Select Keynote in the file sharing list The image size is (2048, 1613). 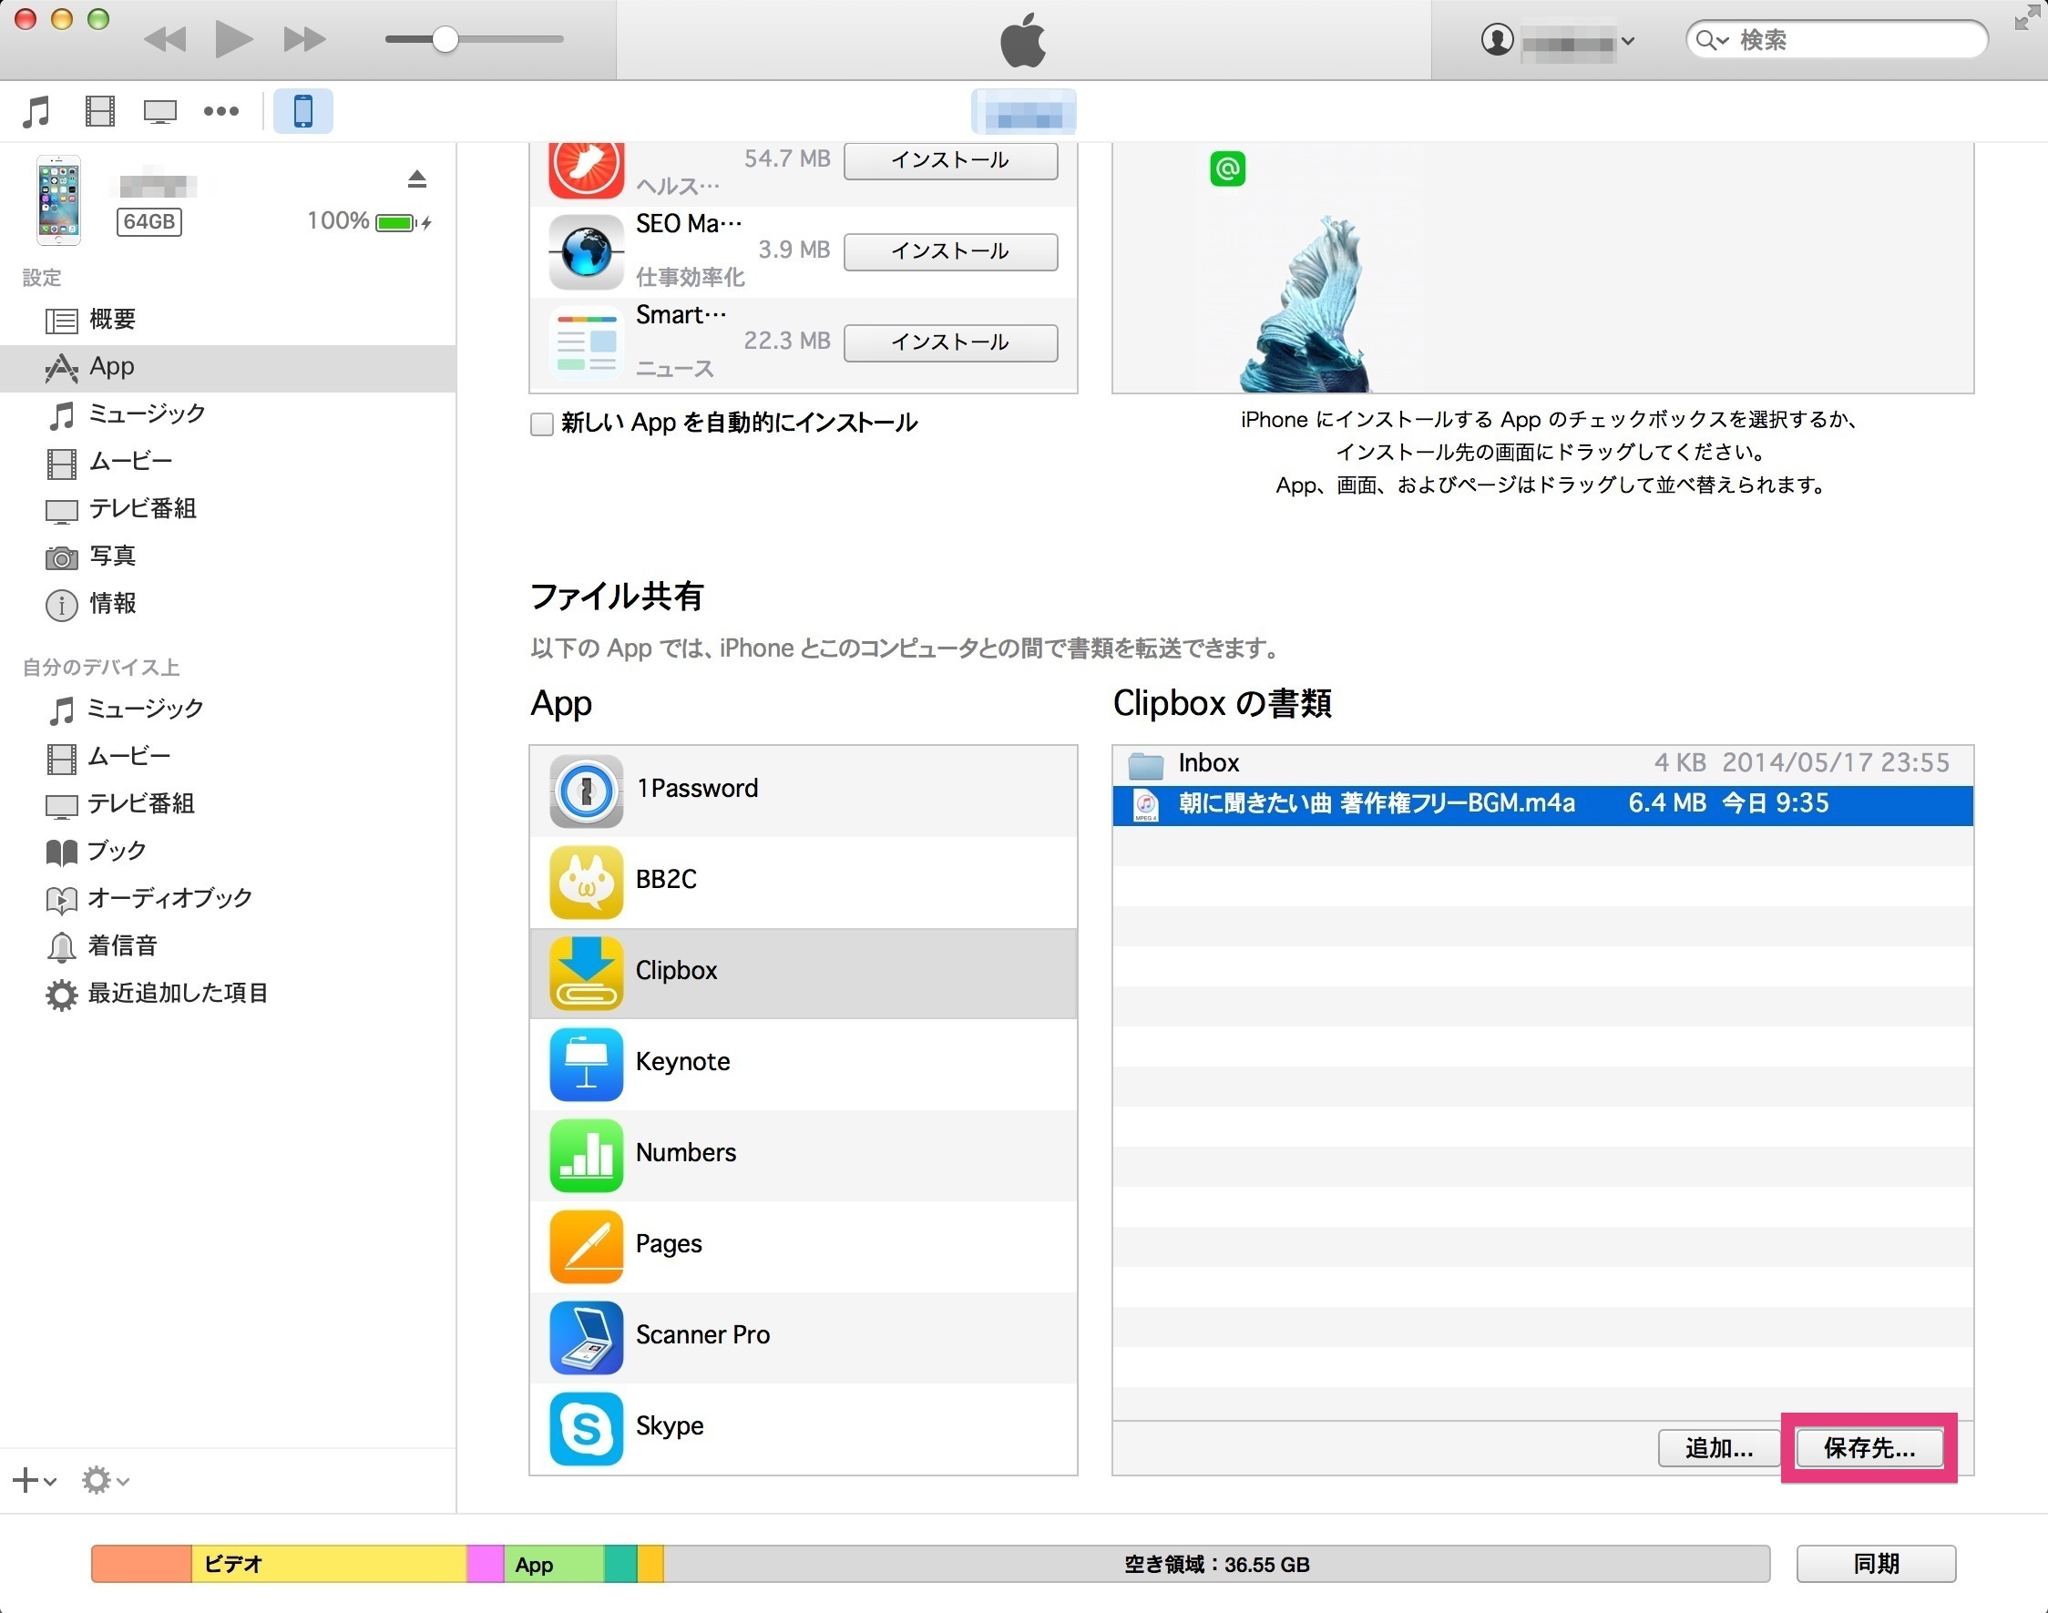click(803, 1064)
